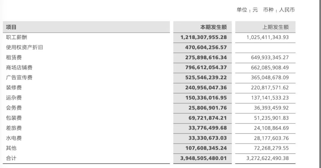
Task: Click the prior period value 649,933,345.27
Action: [x=270, y=57]
